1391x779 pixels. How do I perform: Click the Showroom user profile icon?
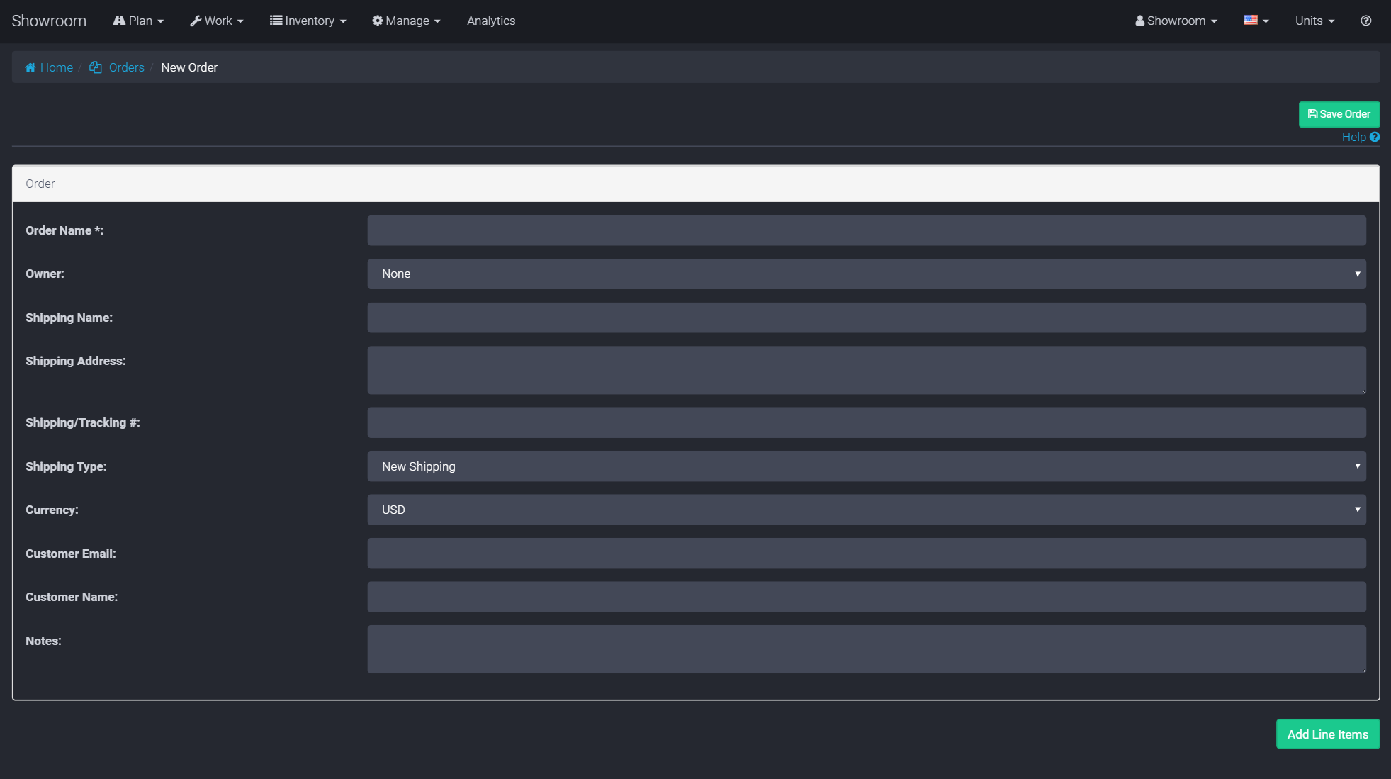1139,21
